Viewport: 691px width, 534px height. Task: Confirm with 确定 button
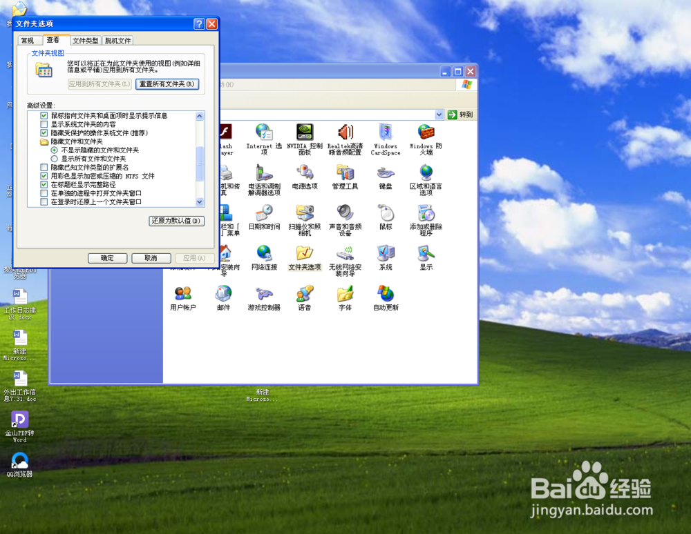(x=108, y=258)
